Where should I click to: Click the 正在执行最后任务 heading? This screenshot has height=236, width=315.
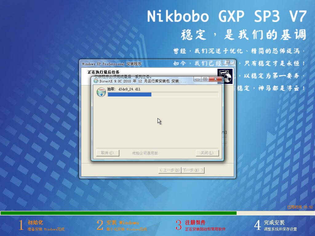[103, 72]
